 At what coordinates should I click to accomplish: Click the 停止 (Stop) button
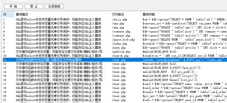coord(34,7)
